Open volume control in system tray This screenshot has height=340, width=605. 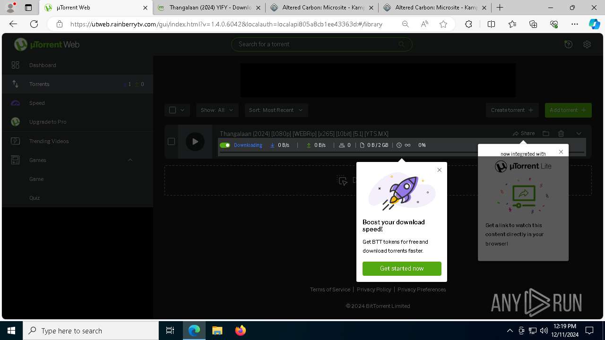(544, 331)
